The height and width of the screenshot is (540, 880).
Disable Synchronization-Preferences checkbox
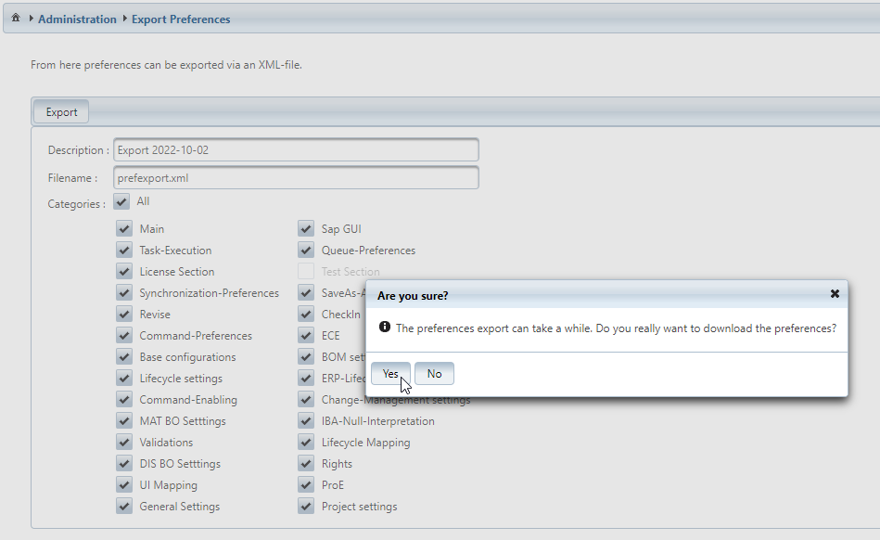click(x=123, y=293)
